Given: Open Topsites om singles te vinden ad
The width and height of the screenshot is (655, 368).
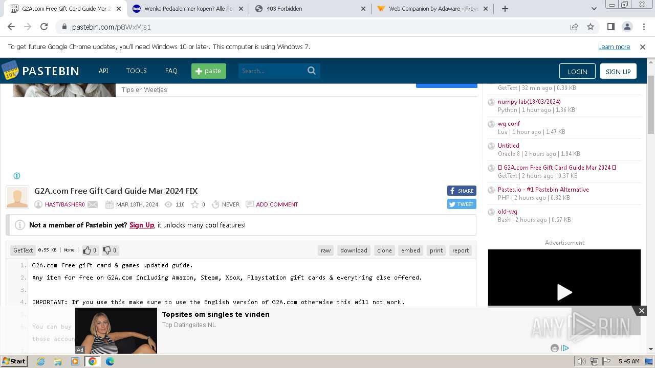Looking at the screenshot, I should coord(216,314).
